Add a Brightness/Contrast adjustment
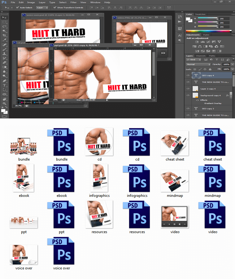 [197, 42]
